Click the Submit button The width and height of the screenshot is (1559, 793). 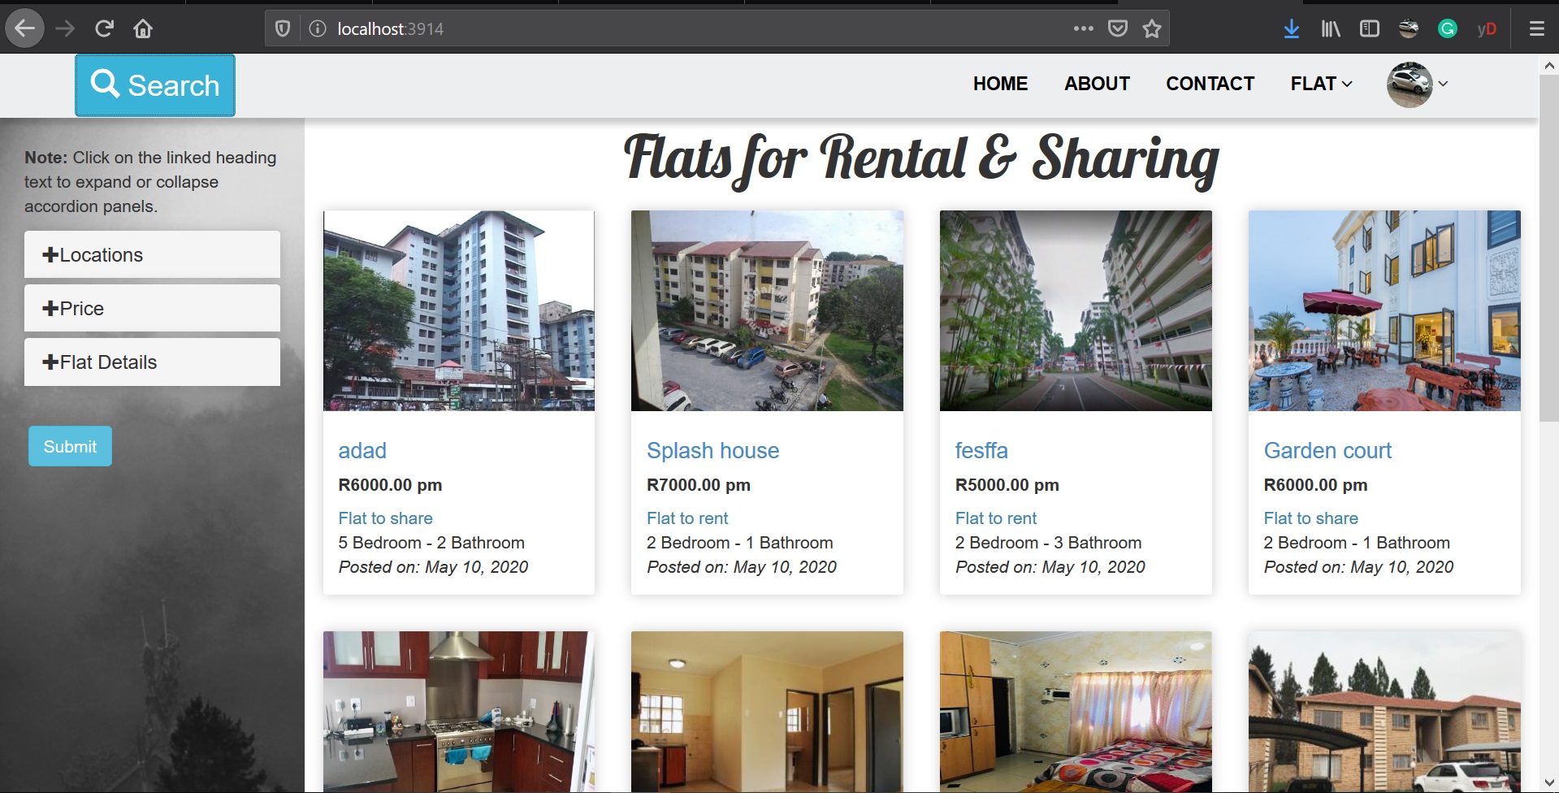pyautogui.click(x=70, y=446)
